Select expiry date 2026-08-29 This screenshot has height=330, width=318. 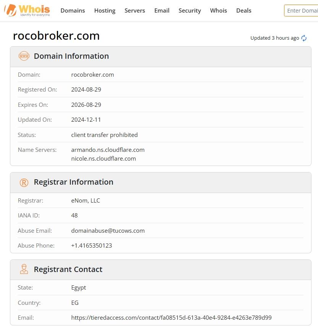[x=86, y=105]
